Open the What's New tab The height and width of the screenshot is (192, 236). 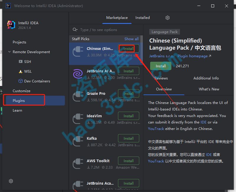tap(209, 89)
